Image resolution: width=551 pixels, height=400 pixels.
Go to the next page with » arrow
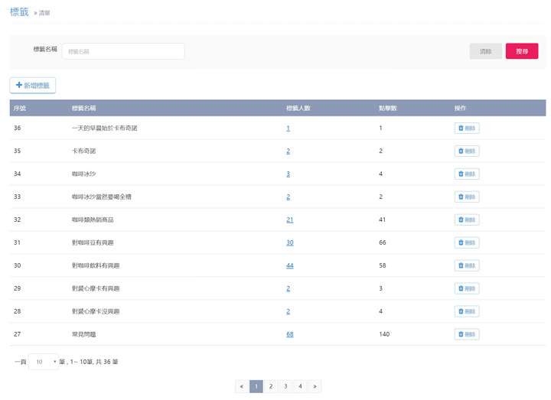315,386
